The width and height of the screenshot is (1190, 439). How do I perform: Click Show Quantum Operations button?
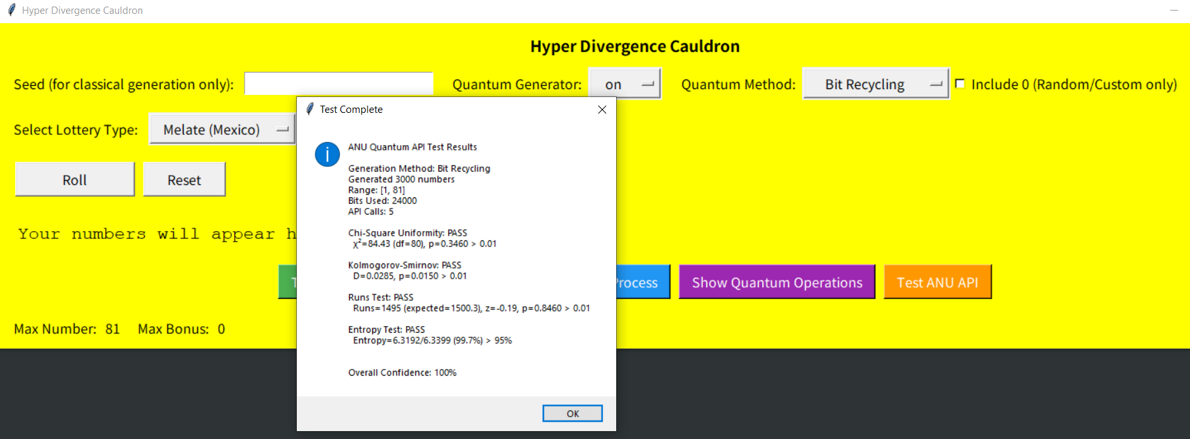tap(777, 283)
